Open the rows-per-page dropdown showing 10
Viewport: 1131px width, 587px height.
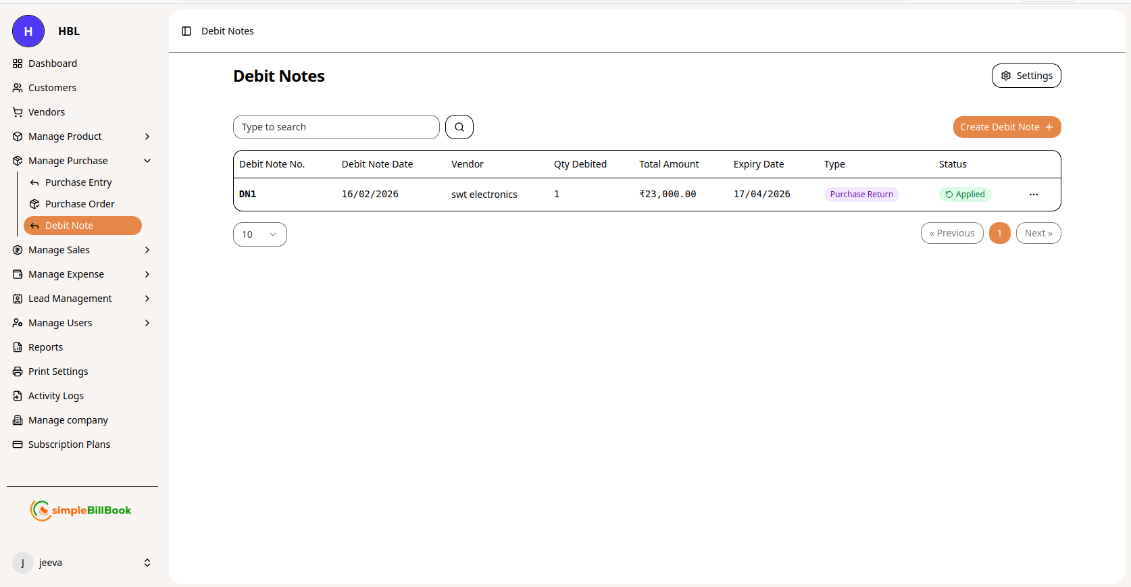(259, 234)
